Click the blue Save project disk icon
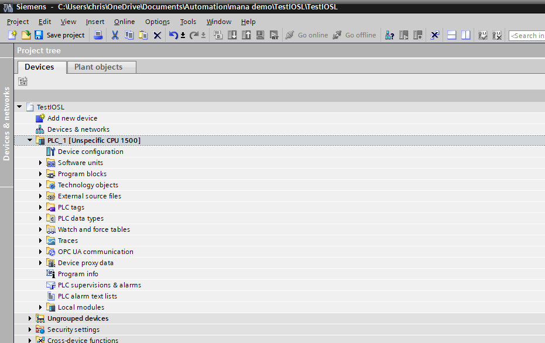The width and height of the screenshot is (545, 343). pyautogui.click(x=39, y=35)
